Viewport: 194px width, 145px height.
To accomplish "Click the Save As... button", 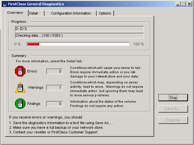I will [x=173, y=109].
